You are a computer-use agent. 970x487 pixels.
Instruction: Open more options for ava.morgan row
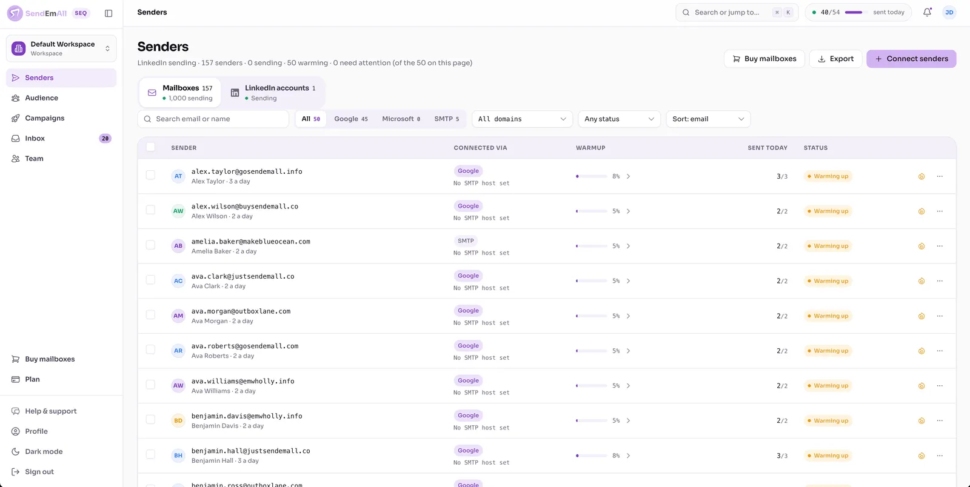tap(940, 316)
